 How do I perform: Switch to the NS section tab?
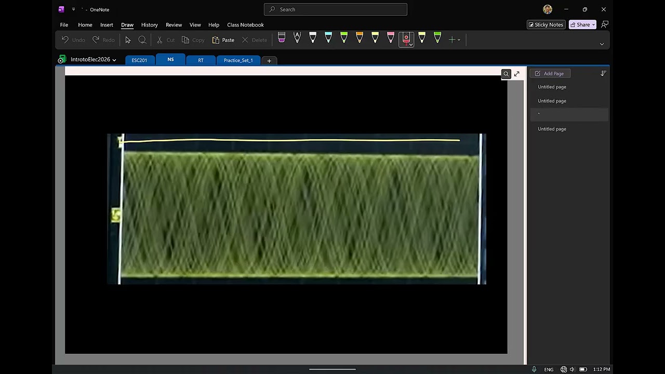click(x=170, y=60)
